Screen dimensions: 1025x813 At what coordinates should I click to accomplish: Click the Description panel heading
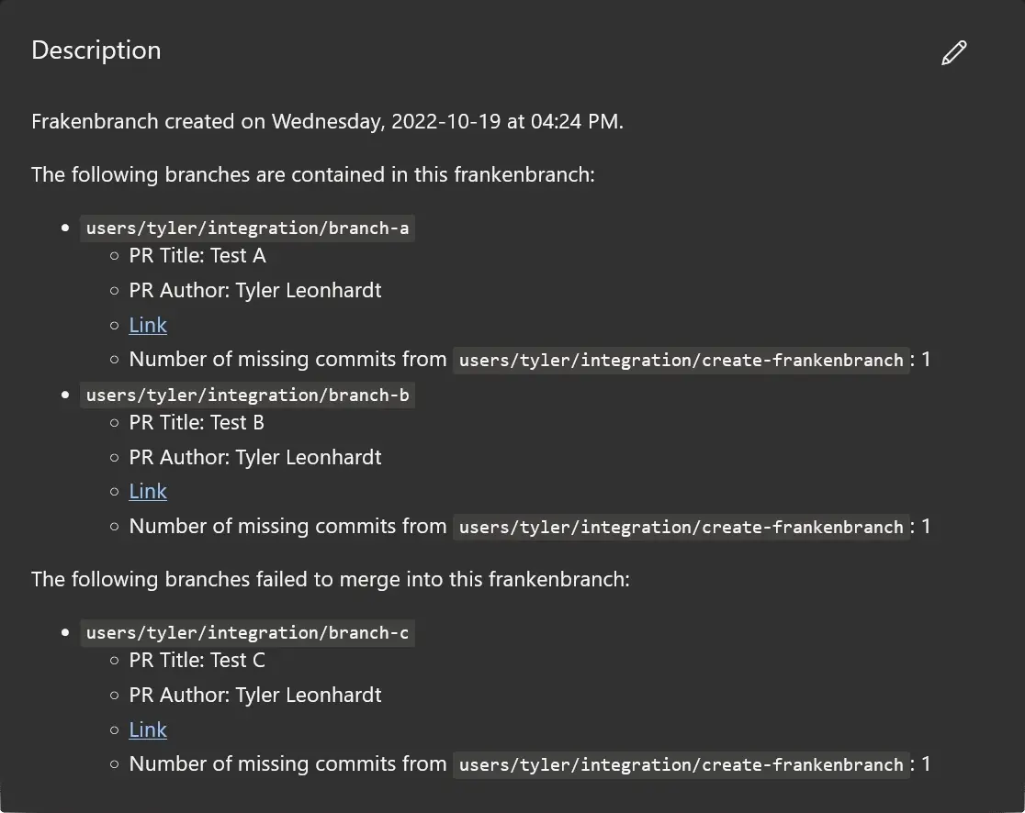(x=96, y=50)
